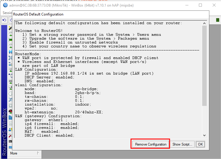221x159 pixels.
Task: Click the Show Script... button
Action: pyautogui.click(x=183, y=144)
